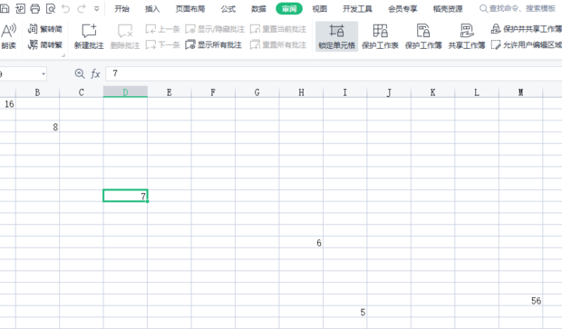
Task: Select column F header
Action: [213, 92]
